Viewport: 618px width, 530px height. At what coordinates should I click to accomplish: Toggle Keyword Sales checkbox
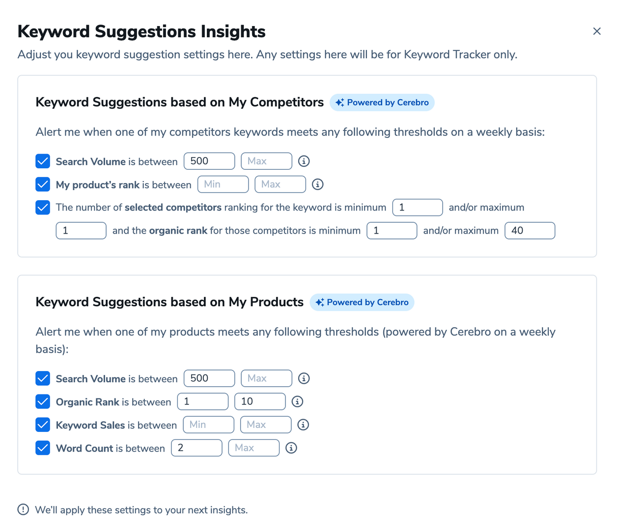coord(43,424)
